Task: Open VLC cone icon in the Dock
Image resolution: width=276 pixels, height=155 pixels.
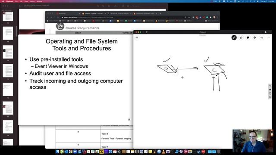Action: (x=163, y=152)
